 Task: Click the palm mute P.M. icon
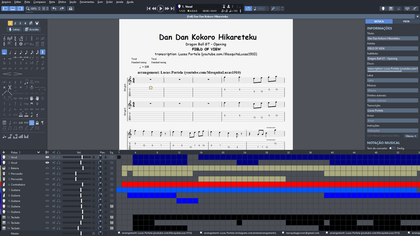37,82
